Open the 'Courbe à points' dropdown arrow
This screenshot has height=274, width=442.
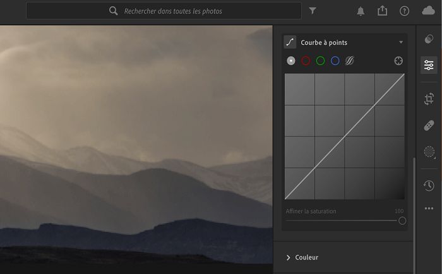pos(401,42)
